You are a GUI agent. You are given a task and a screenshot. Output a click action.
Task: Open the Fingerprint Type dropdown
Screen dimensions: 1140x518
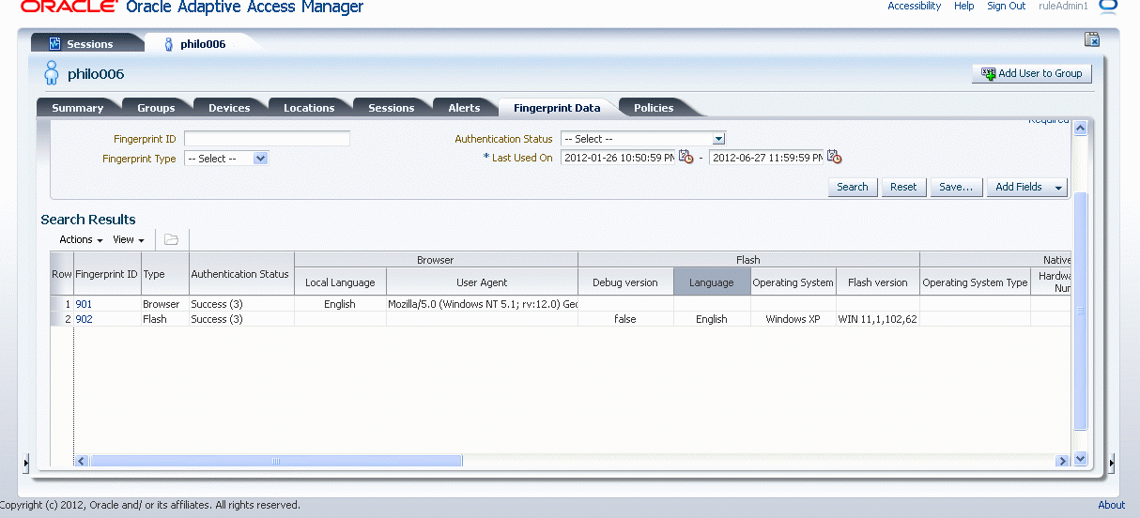point(261,159)
